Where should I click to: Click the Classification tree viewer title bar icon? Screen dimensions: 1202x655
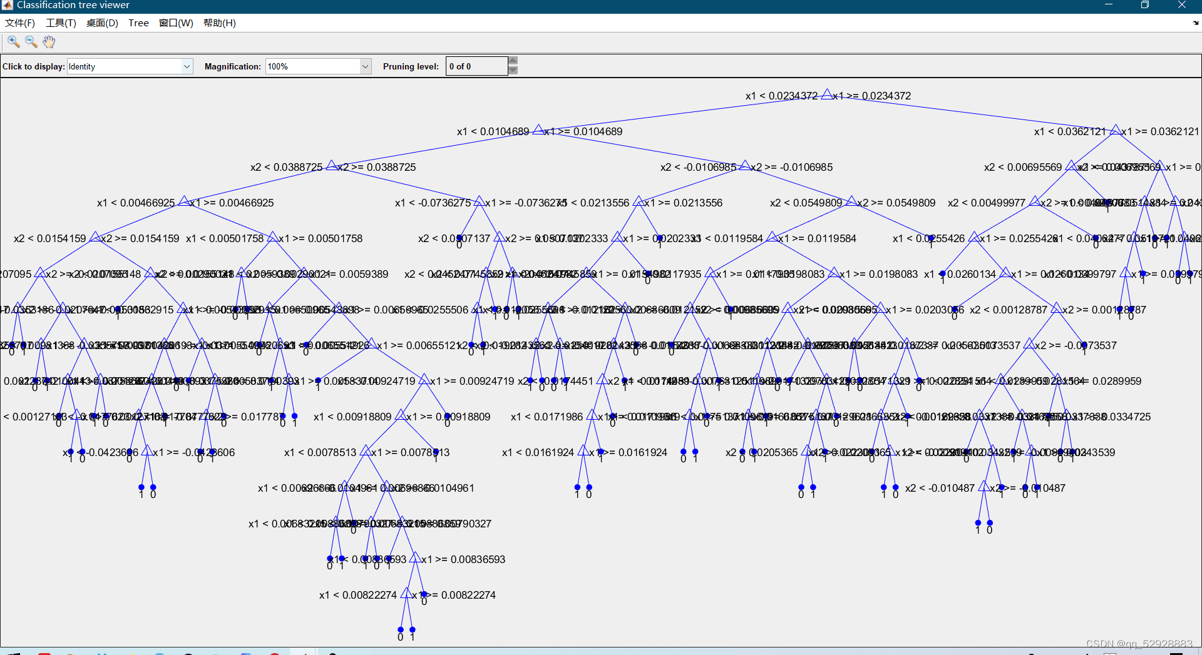(x=7, y=5)
